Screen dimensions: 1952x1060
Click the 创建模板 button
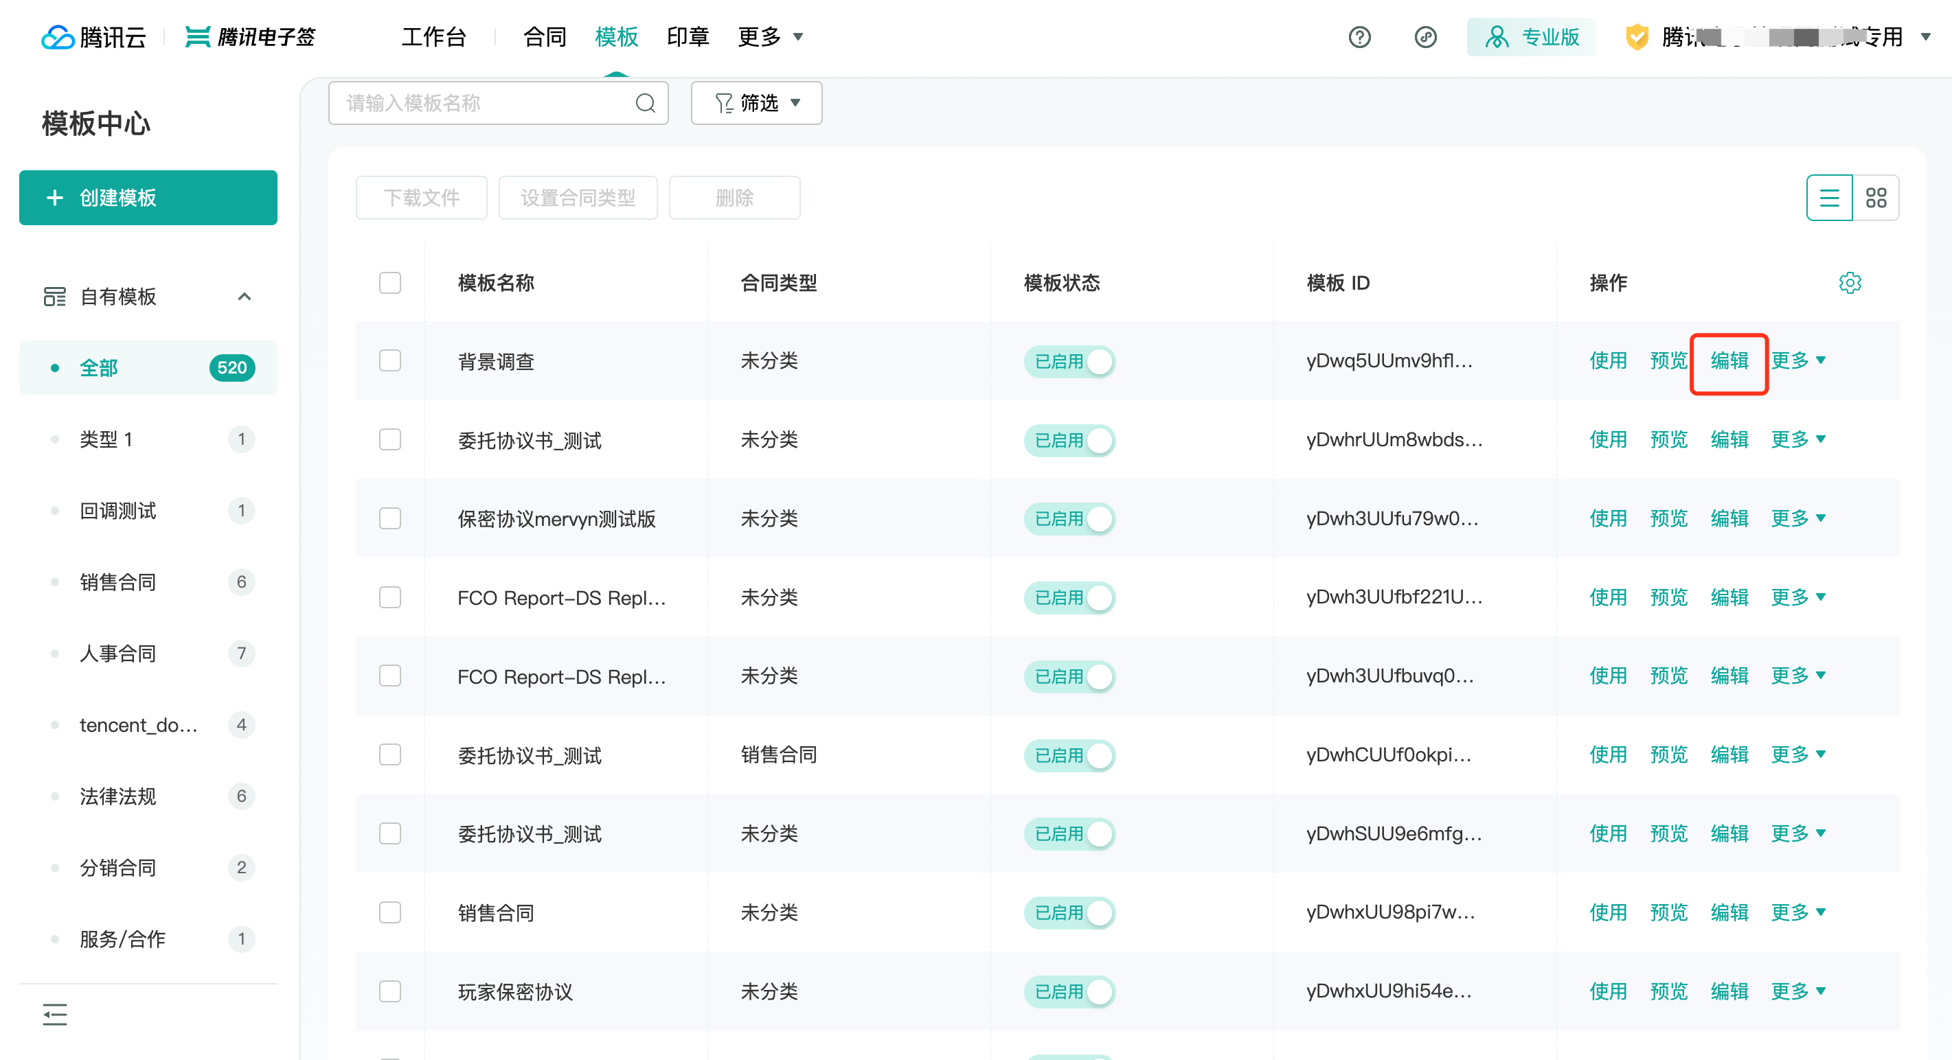148,198
